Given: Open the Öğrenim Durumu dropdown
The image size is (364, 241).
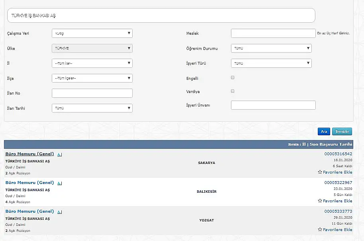Looking at the screenshot, I should 271,48.
